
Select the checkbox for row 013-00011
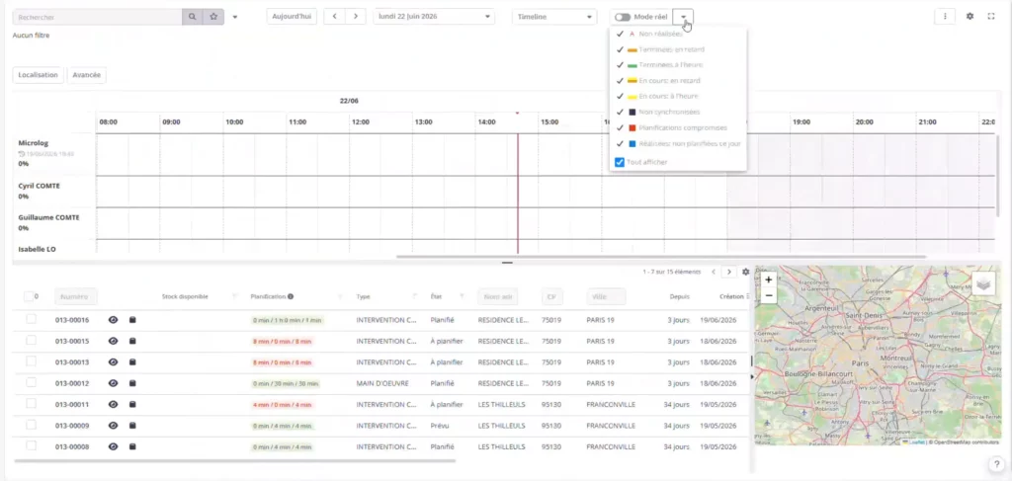[x=31, y=404]
